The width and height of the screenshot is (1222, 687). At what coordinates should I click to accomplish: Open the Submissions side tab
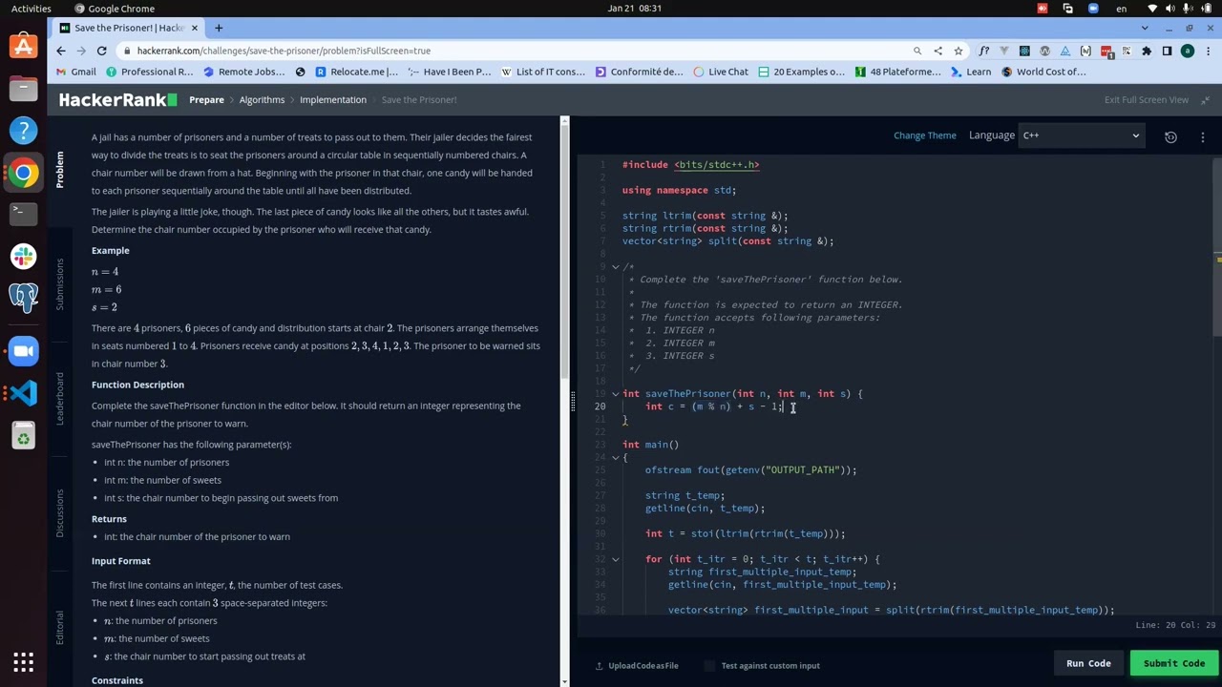[59, 283]
